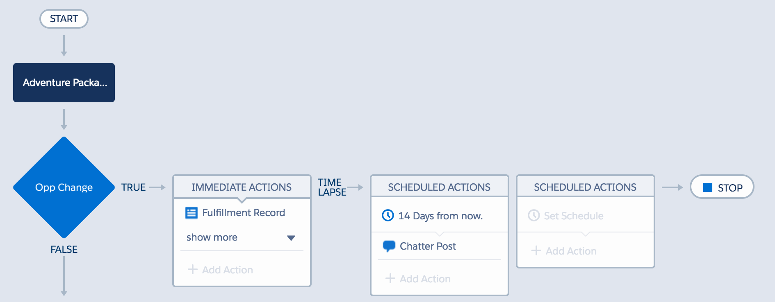Click the IMMEDIATE ACTIONS header
The width and height of the screenshot is (775, 302).
pos(242,187)
